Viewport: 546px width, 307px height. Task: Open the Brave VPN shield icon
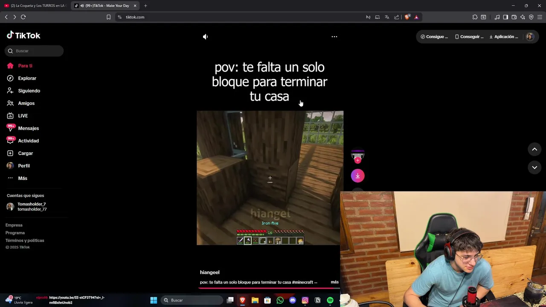click(x=531, y=17)
